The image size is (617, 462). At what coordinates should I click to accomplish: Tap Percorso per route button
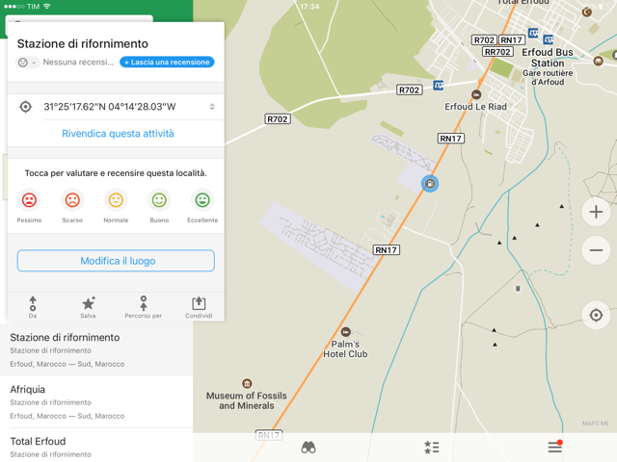(x=143, y=306)
